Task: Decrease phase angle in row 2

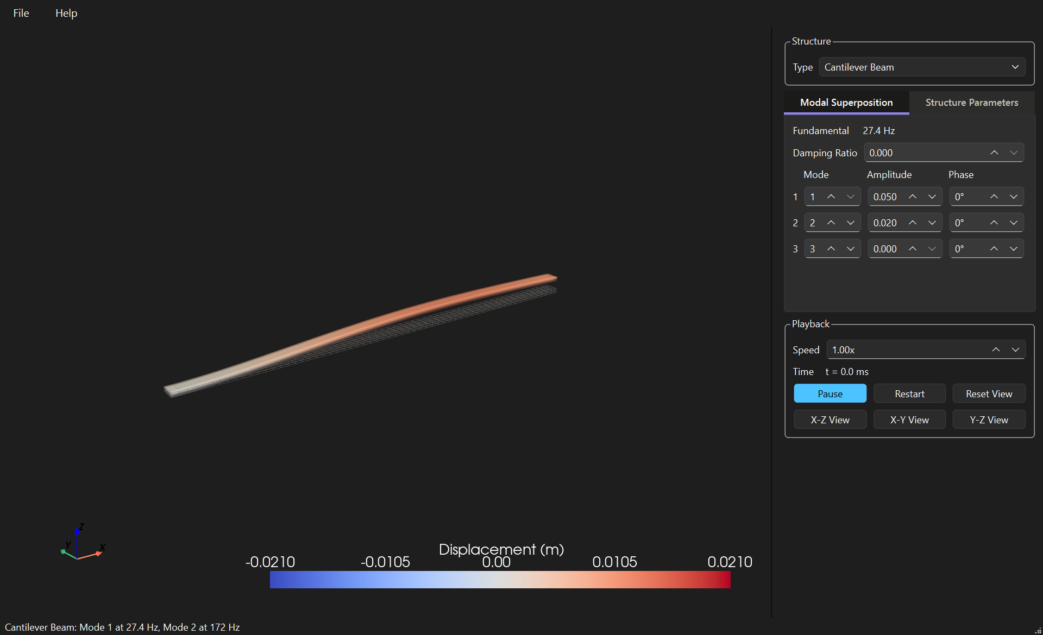Action: click(1014, 223)
